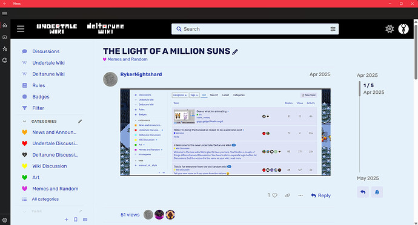Click the smiley icon in left rail
Screen dimensions: 418x225
pyautogui.click(x=5, y=60)
